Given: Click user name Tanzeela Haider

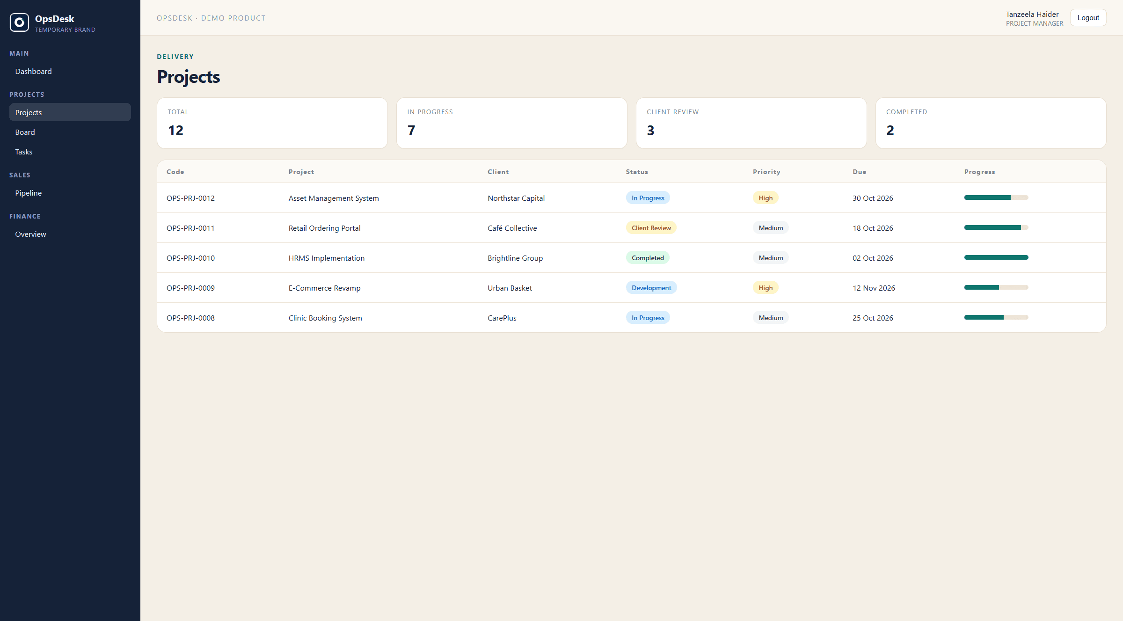Looking at the screenshot, I should [x=1032, y=14].
